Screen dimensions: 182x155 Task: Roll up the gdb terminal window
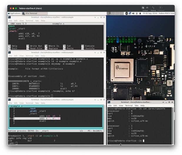pyautogui.click(x=95, y=100)
